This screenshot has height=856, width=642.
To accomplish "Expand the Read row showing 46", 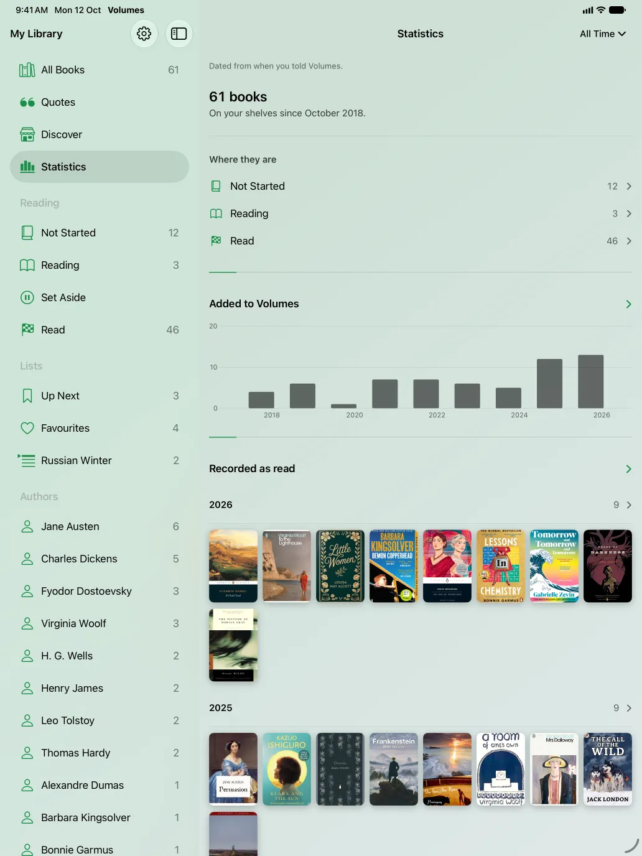I will pos(421,241).
